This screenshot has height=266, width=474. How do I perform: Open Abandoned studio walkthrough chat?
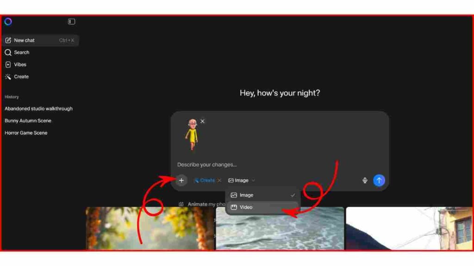pos(38,109)
